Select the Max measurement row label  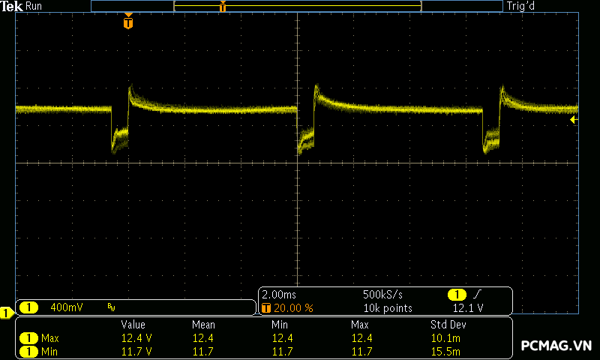(50, 338)
